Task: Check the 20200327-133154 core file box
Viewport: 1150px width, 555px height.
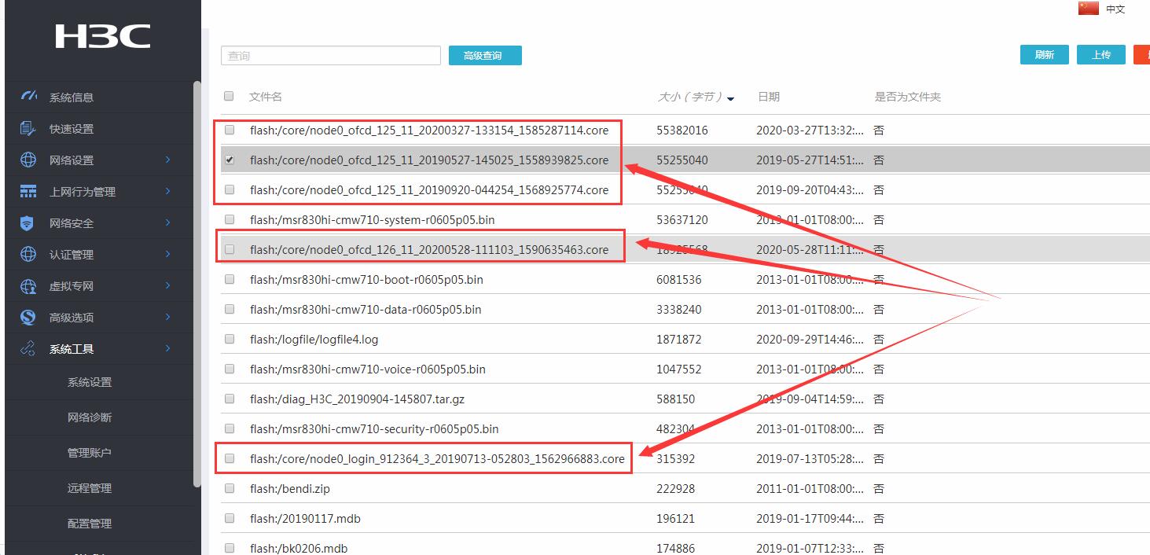Action: (x=230, y=130)
